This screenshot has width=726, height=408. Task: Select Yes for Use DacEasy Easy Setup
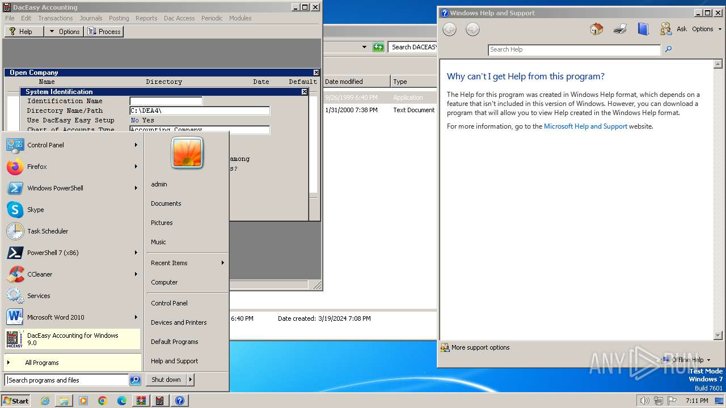[x=148, y=120]
